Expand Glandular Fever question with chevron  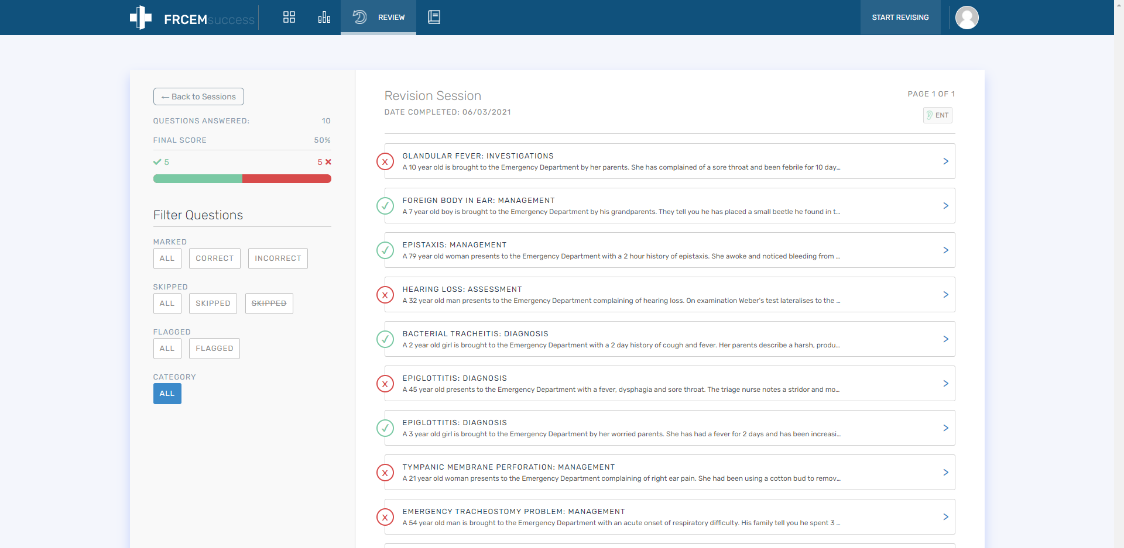coord(945,161)
